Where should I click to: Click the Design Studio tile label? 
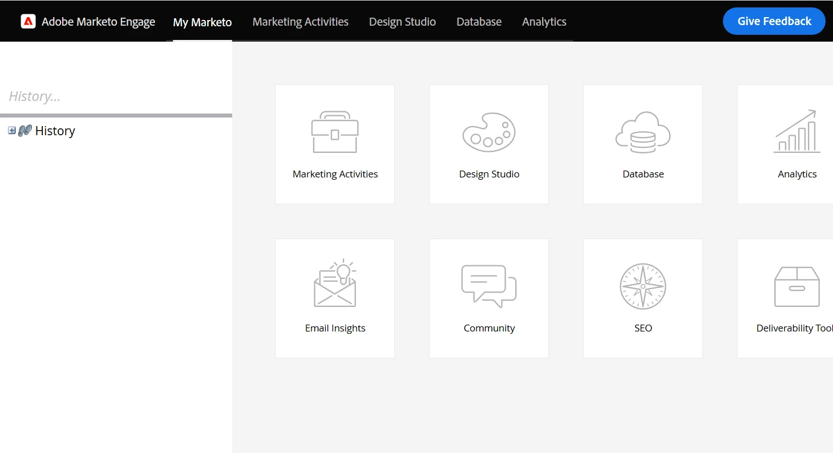(x=489, y=174)
